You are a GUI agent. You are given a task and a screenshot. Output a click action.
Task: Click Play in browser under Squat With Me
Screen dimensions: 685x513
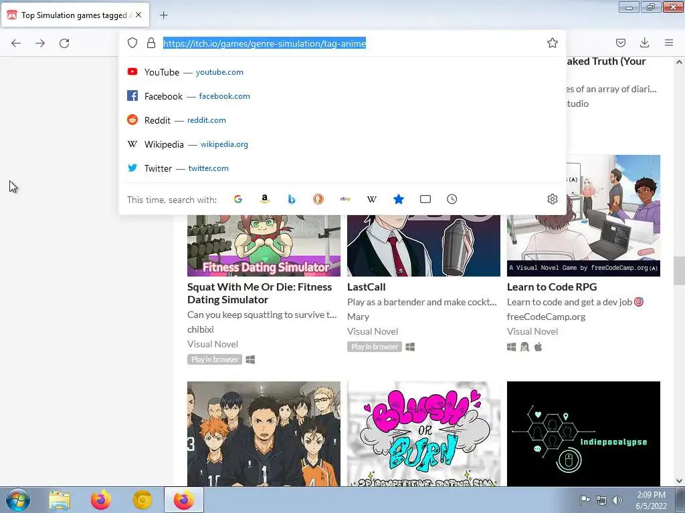pyautogui.click(x=215, y=359)
